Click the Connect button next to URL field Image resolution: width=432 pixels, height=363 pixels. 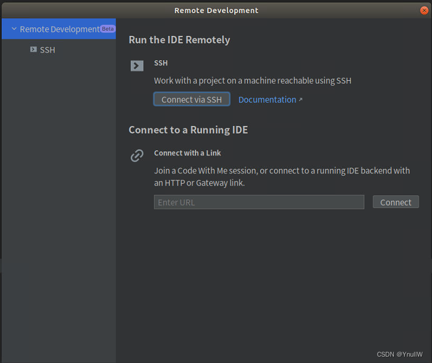pyautogui.click(x=396, y=202)
